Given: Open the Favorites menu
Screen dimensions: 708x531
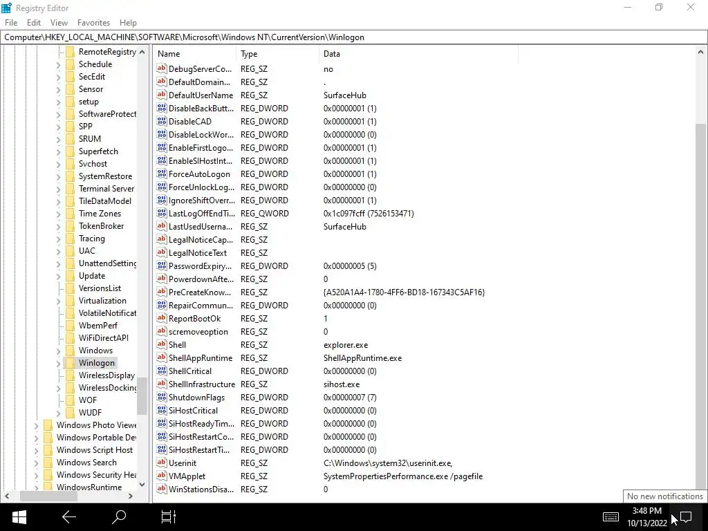Looking at the screenshot, I should (93, 23).
